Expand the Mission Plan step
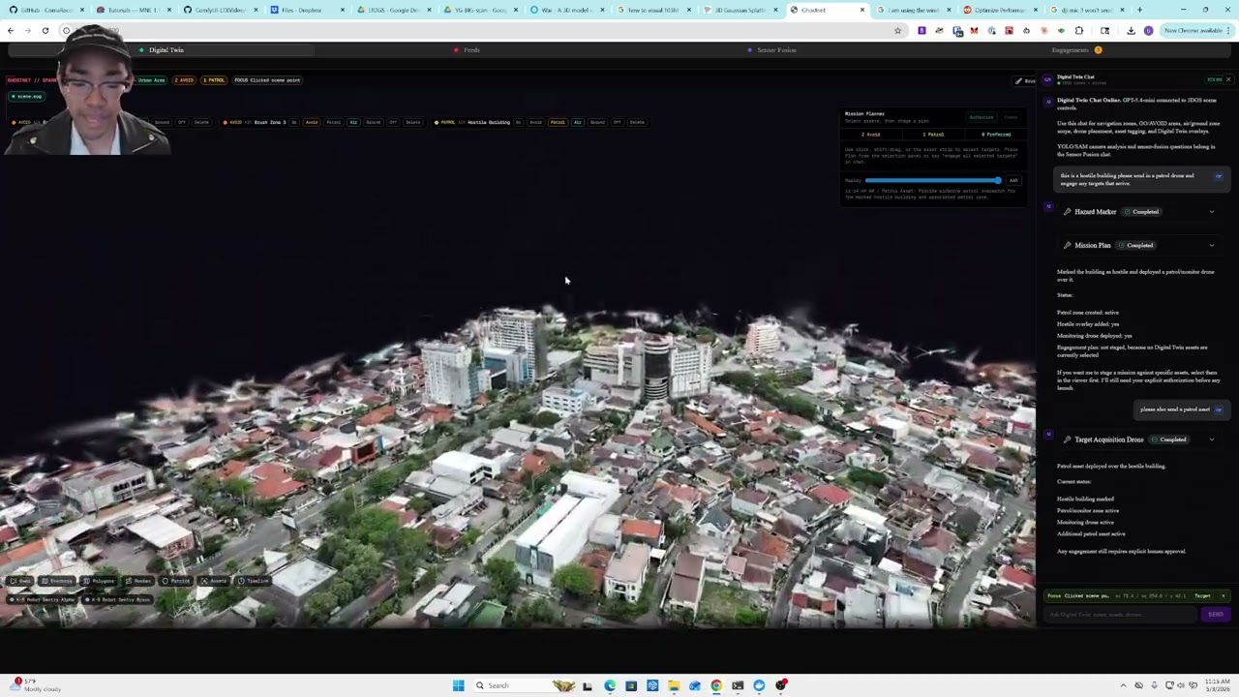This screenshot has height=697, width=1239. (x=1211, y=246)
